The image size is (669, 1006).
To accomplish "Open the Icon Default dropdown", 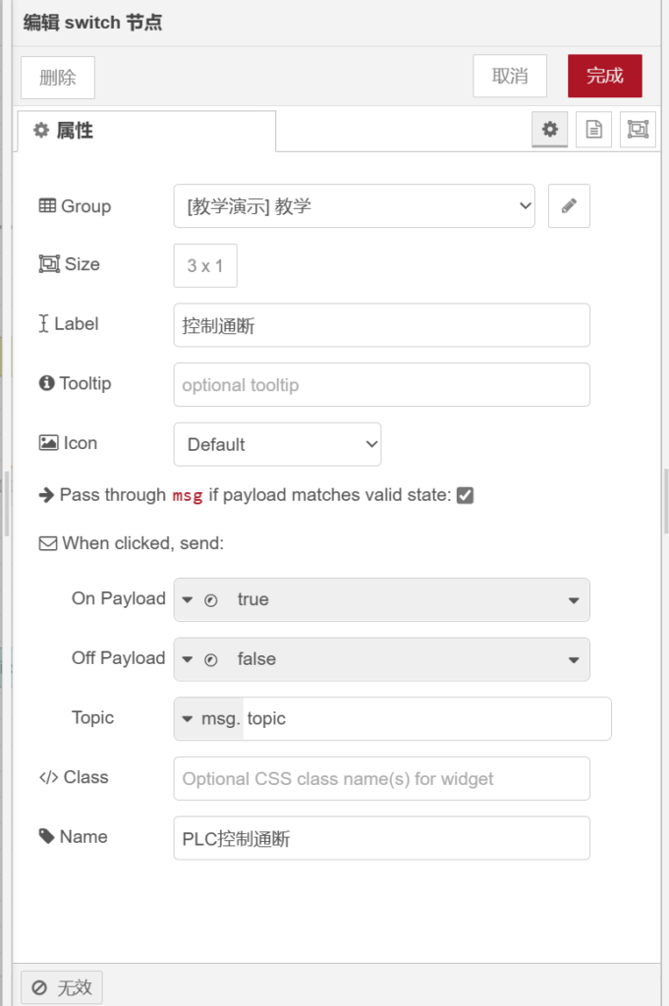I will [x=277, y=444].
